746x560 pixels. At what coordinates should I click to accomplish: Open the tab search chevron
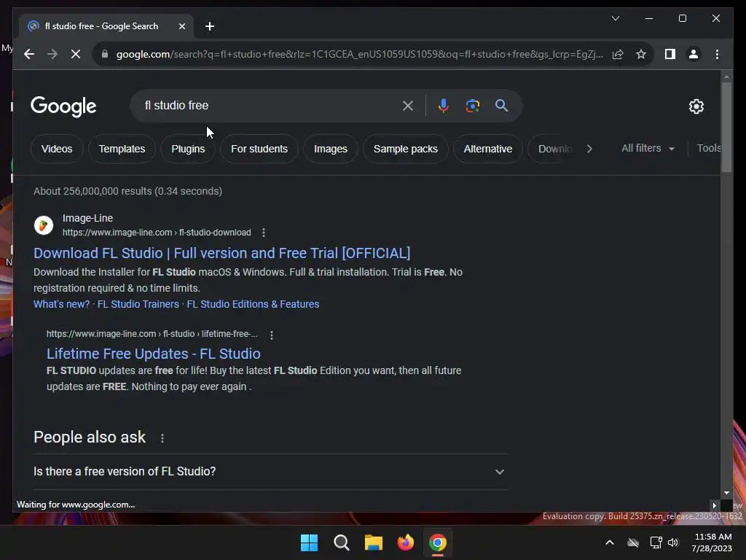pos(615,18)
